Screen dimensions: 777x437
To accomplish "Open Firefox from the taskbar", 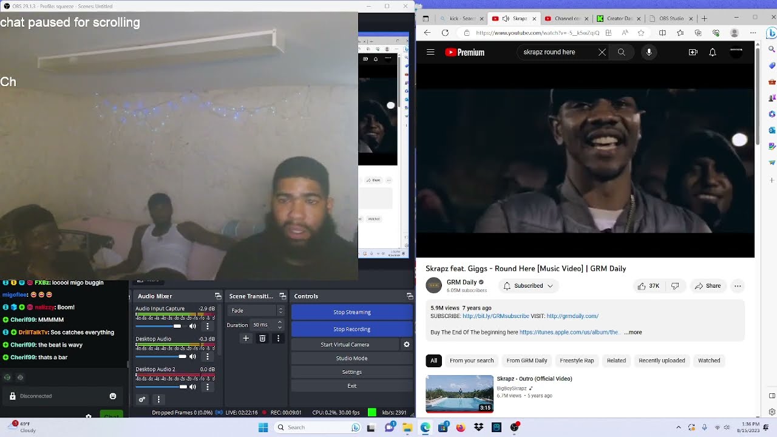I will tap(460, 427).
